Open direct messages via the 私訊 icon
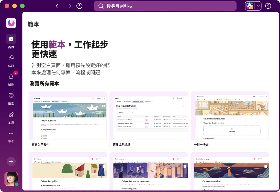The width and height of the screenshot is (280, 192). 11,58
